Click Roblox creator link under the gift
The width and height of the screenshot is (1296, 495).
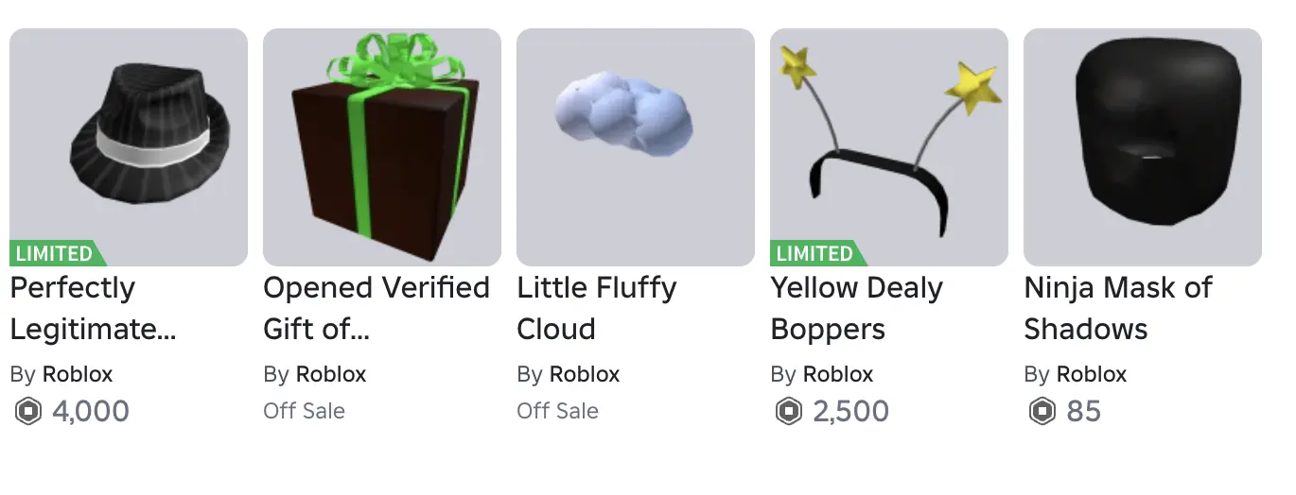[331, 374]
